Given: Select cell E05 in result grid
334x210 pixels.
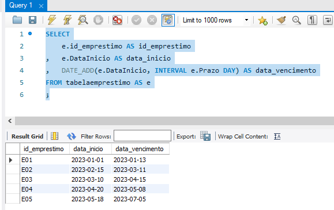Looking at the screenshot, I should pos(45,199).
